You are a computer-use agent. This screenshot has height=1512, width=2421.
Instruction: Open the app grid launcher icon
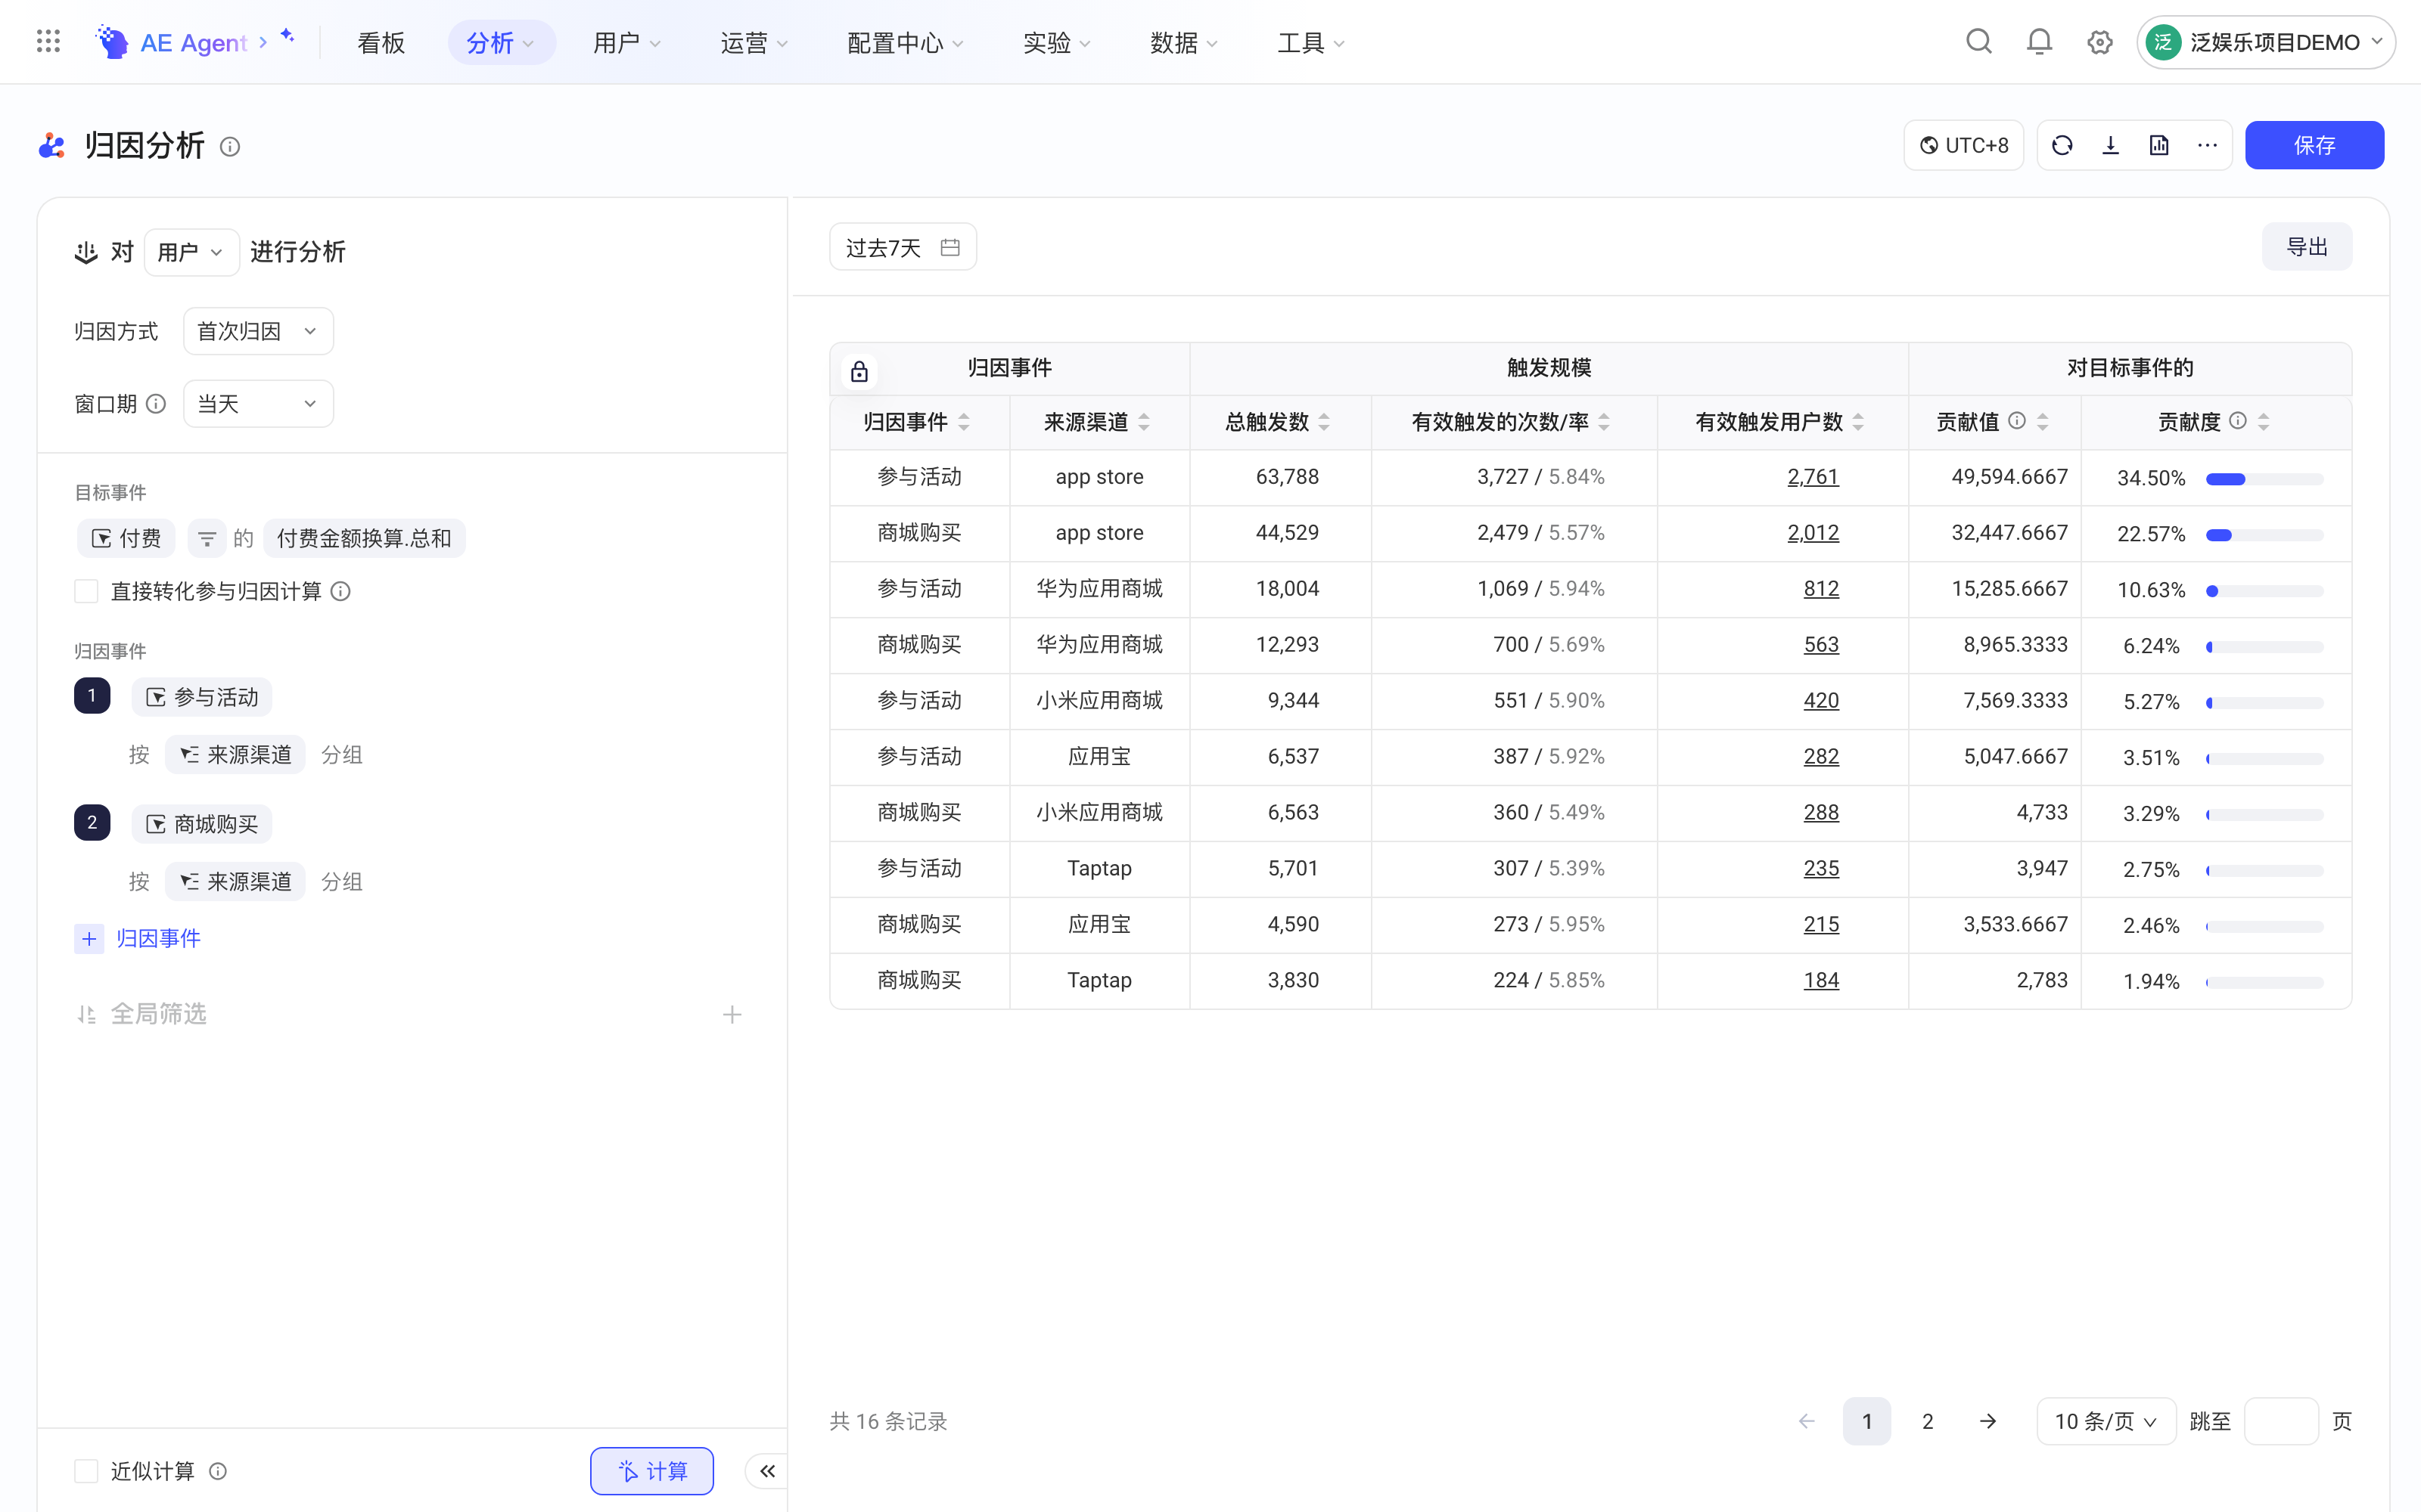(48, 42)
